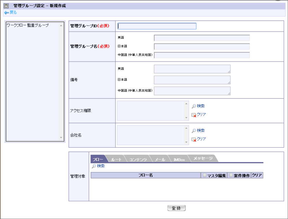Click 管理グループ名 英語 input field
288x219 pixels.
point(202,38)
